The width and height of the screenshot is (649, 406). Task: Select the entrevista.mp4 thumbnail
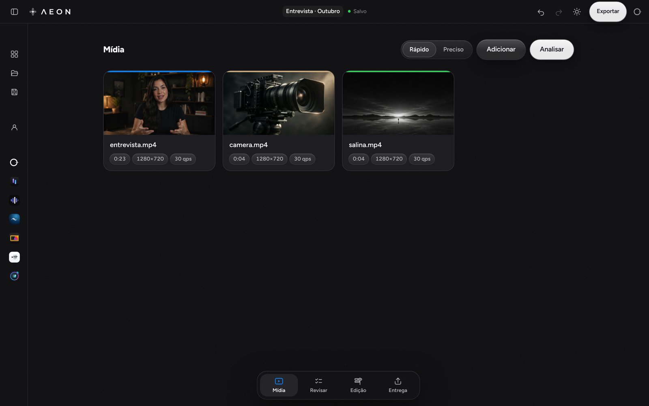click(x=159, y=103)
